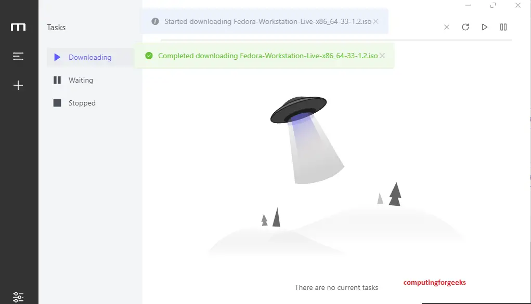Viewport: 531px width, 304px height.
Task: Minimize the Motrix window
Action: (468, 5)
